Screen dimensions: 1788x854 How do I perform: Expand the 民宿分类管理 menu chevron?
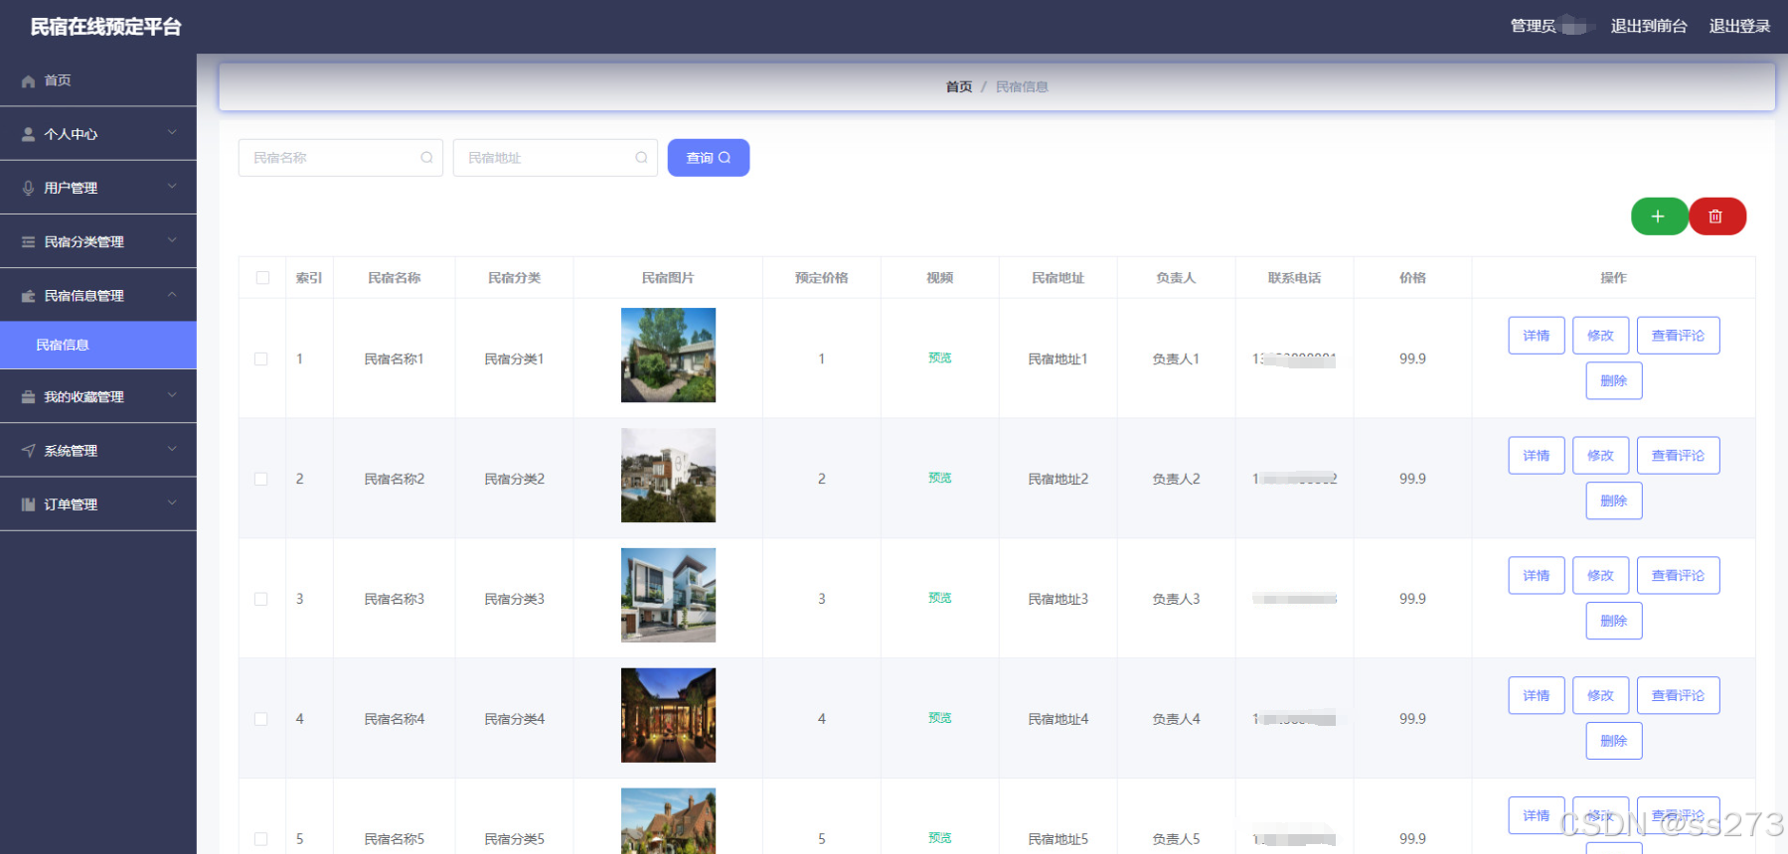click(172, 240)
